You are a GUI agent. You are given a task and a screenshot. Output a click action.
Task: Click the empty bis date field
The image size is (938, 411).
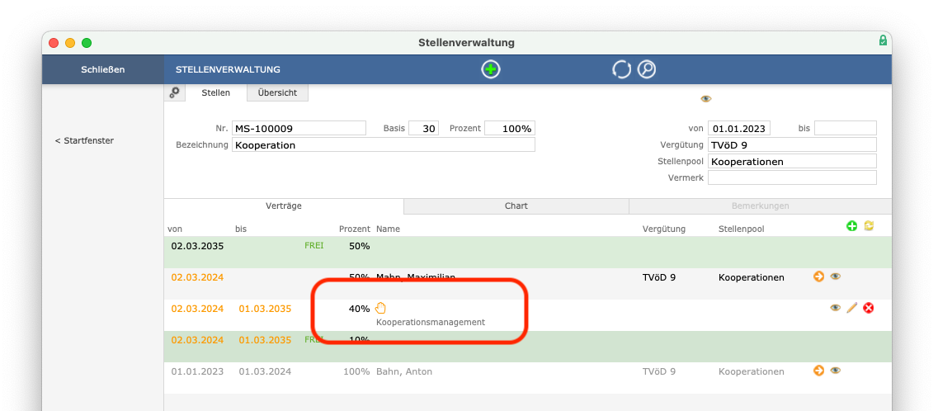[x=846, y=128]
